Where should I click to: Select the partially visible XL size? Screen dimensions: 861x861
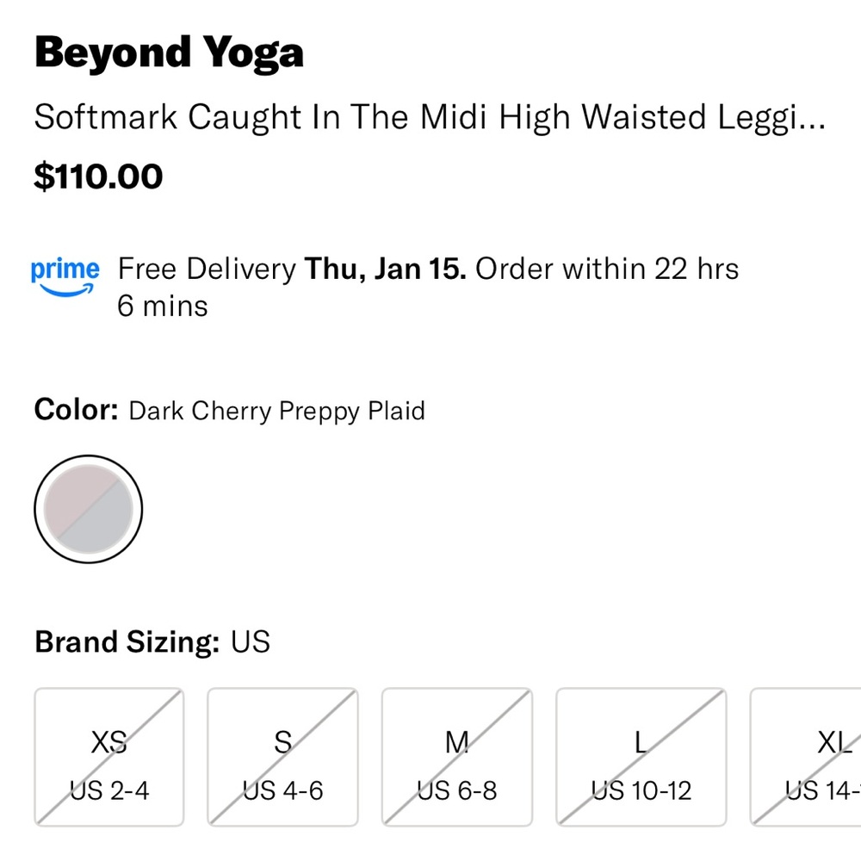(x=809, y=756)
